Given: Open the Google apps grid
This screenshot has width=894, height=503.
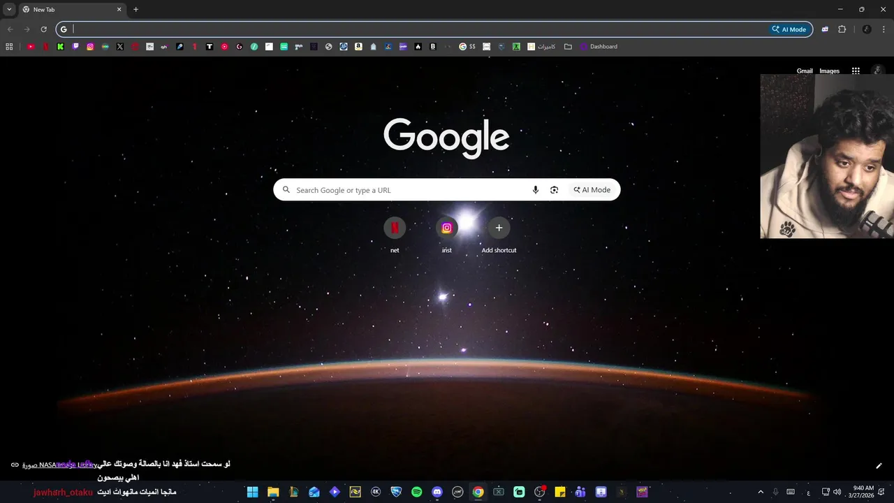Looking at the screenshot, I should (x=856, y=71).
